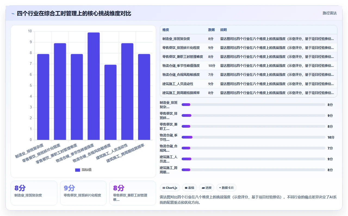Select table cell 制造业_排班复杂度
The width and height of the screenshot is (348, 216).
(x=176, y=39)
